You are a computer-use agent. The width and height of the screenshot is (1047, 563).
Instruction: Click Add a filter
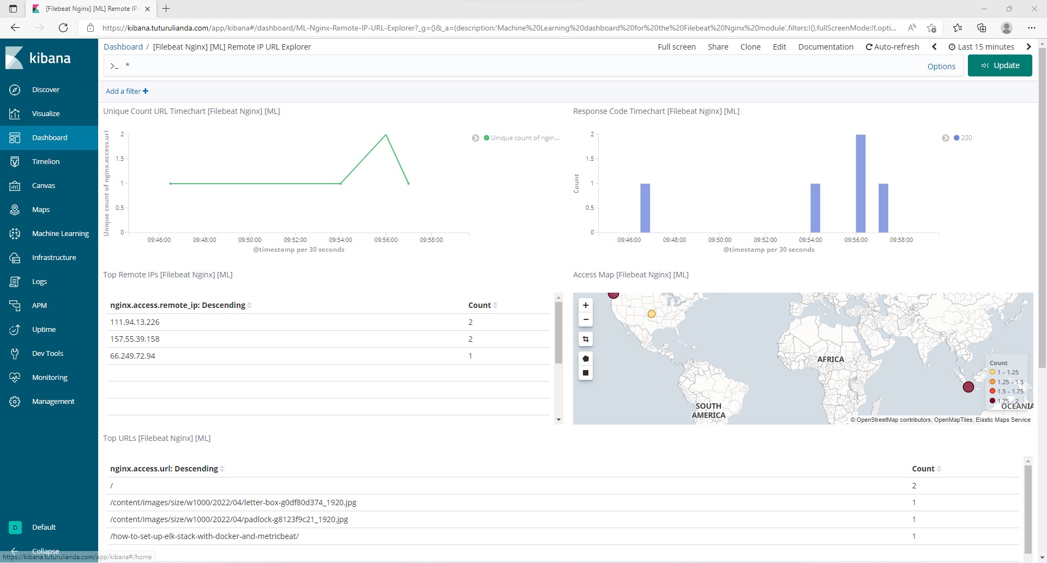coord(127,91)
